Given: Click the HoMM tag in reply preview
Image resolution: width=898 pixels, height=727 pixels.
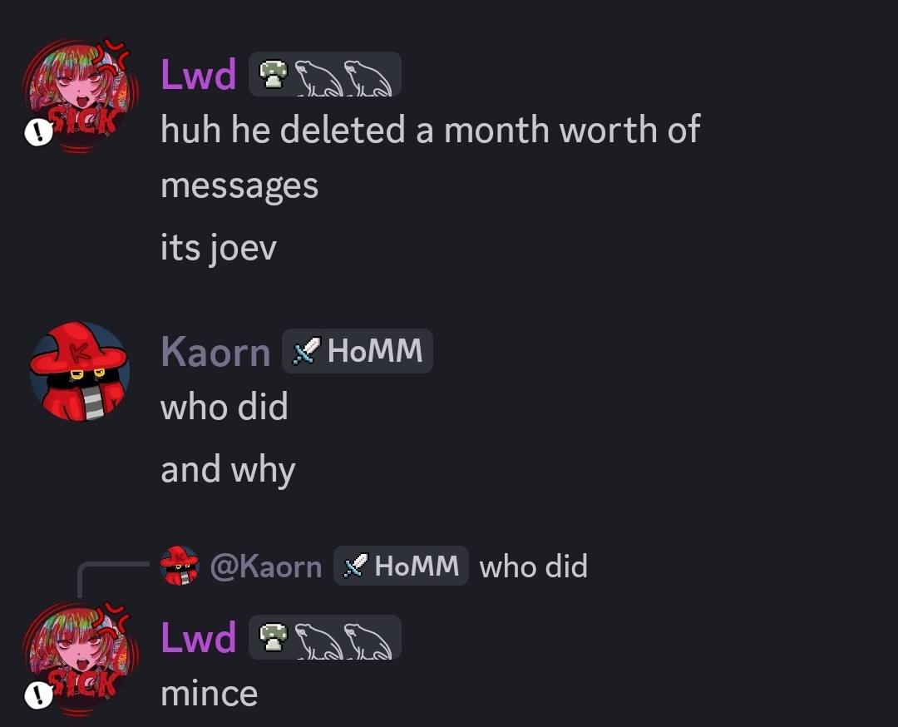Looking at the screenshot, I should (401, 566).
